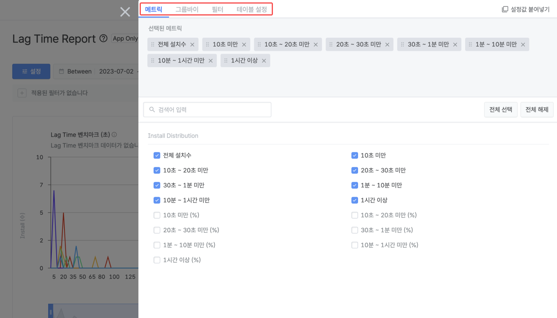Uncheck the 1분 ~ 10분 미만 checkbox

pyautogui.click(x=354, y=185)
